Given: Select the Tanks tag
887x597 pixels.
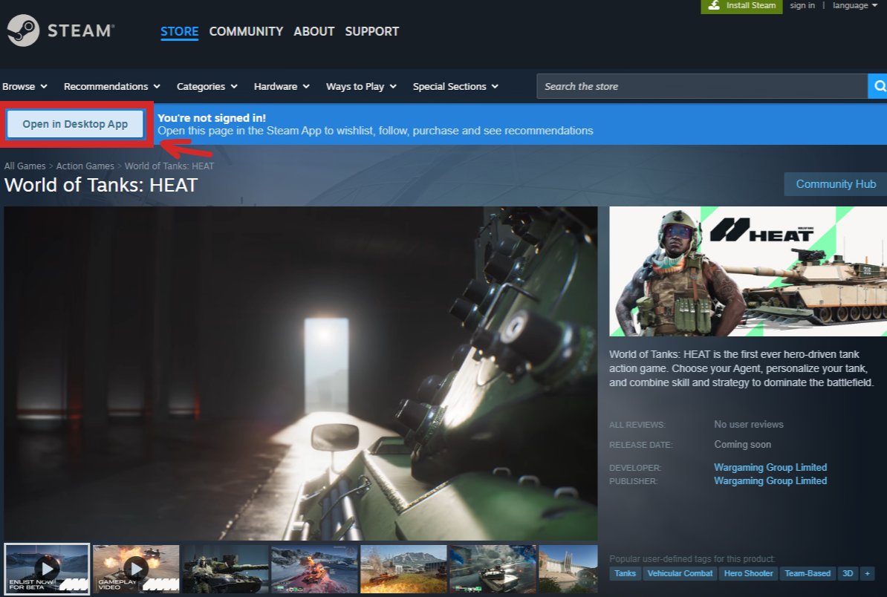Looking at the screenshot, I should click(625, 573).
